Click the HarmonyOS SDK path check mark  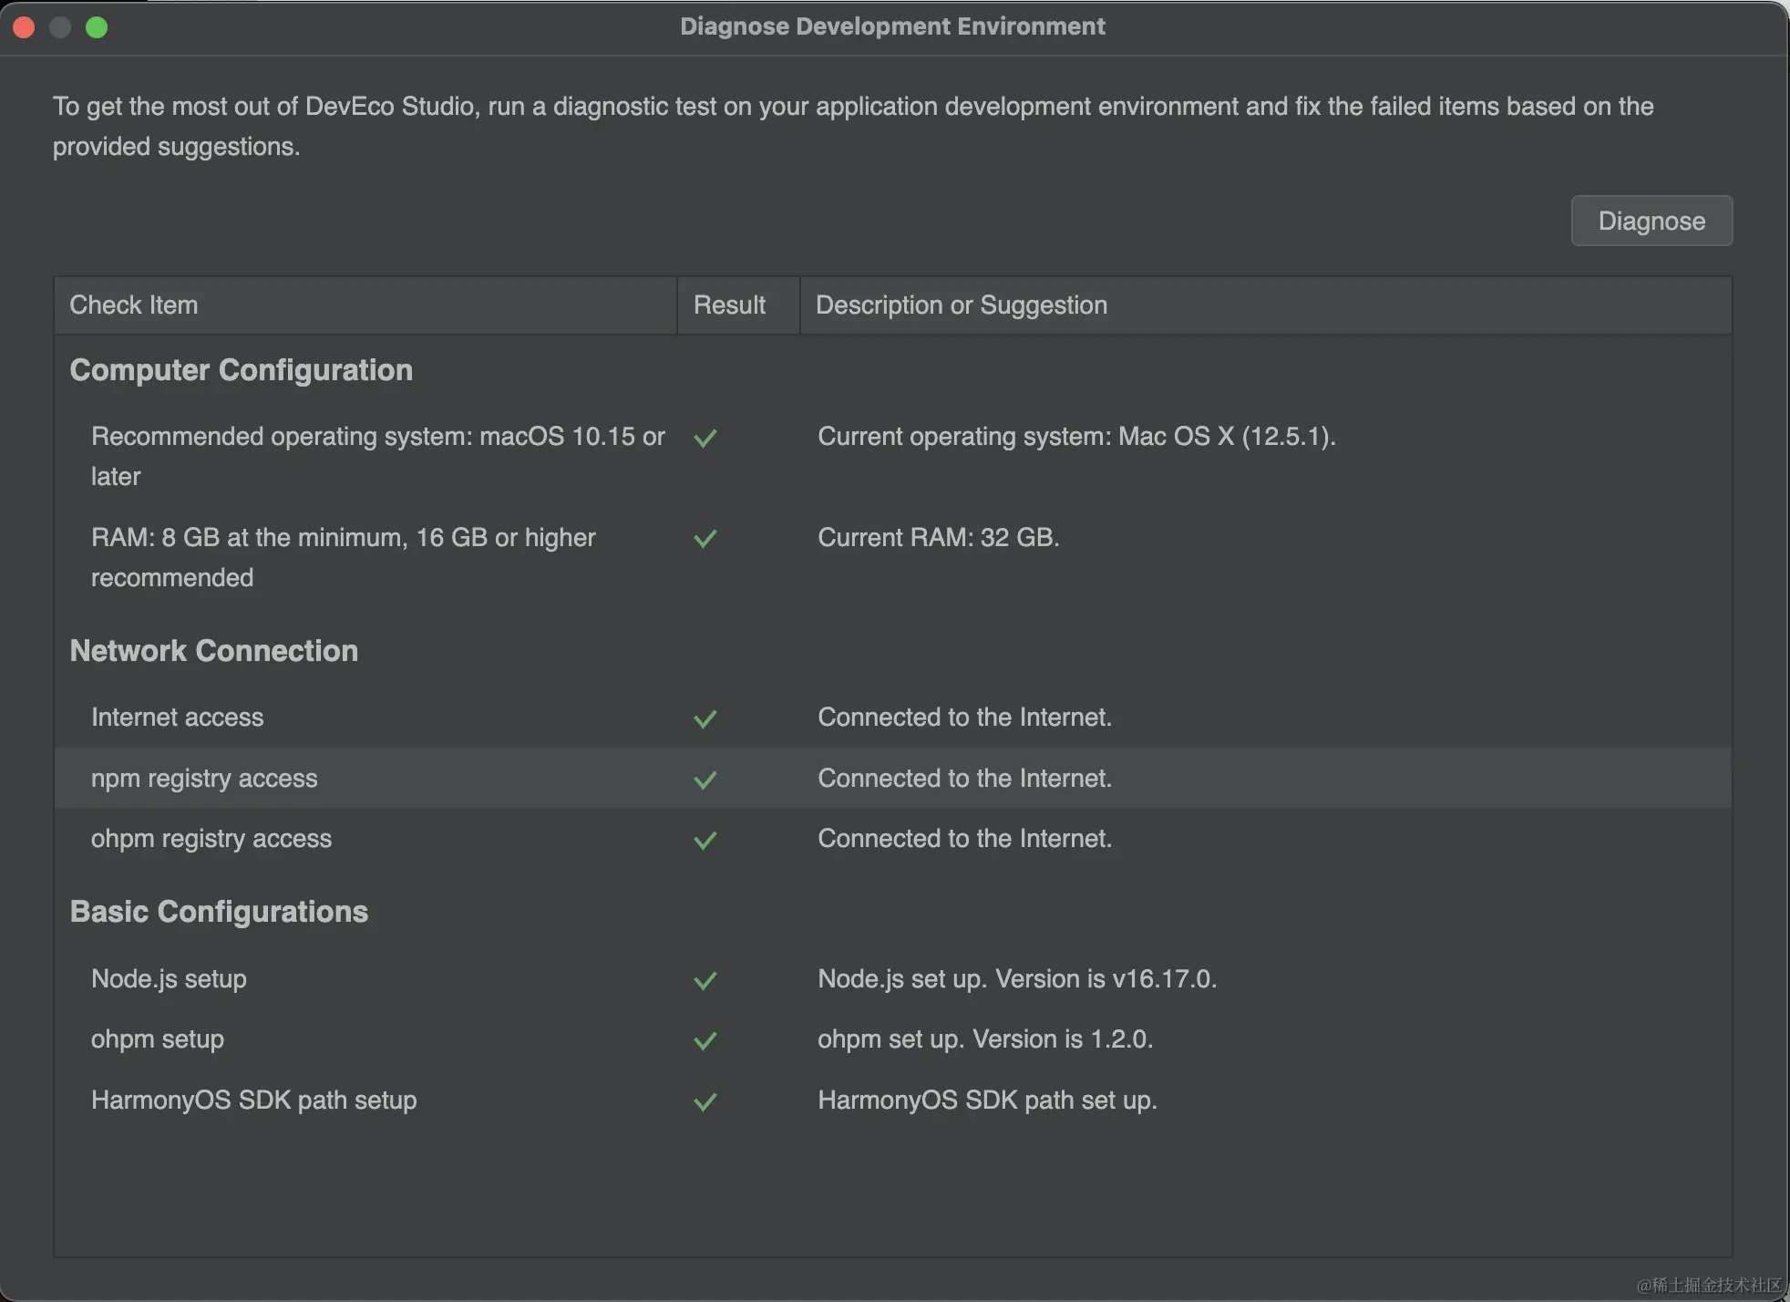705,1101
